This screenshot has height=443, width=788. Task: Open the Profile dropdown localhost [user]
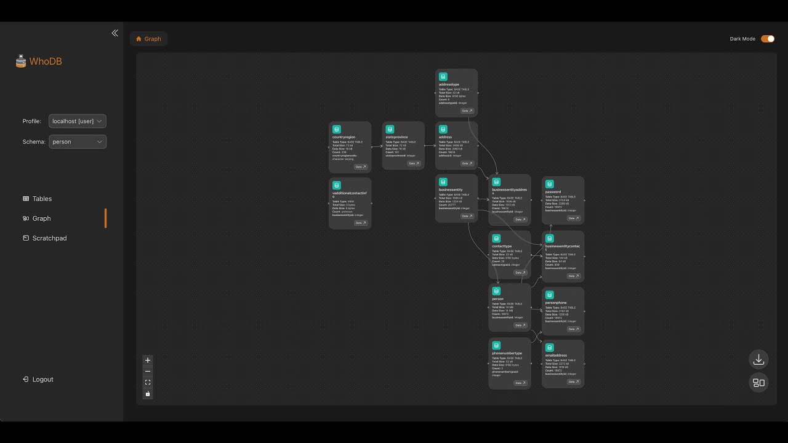[x=78, y=121]
